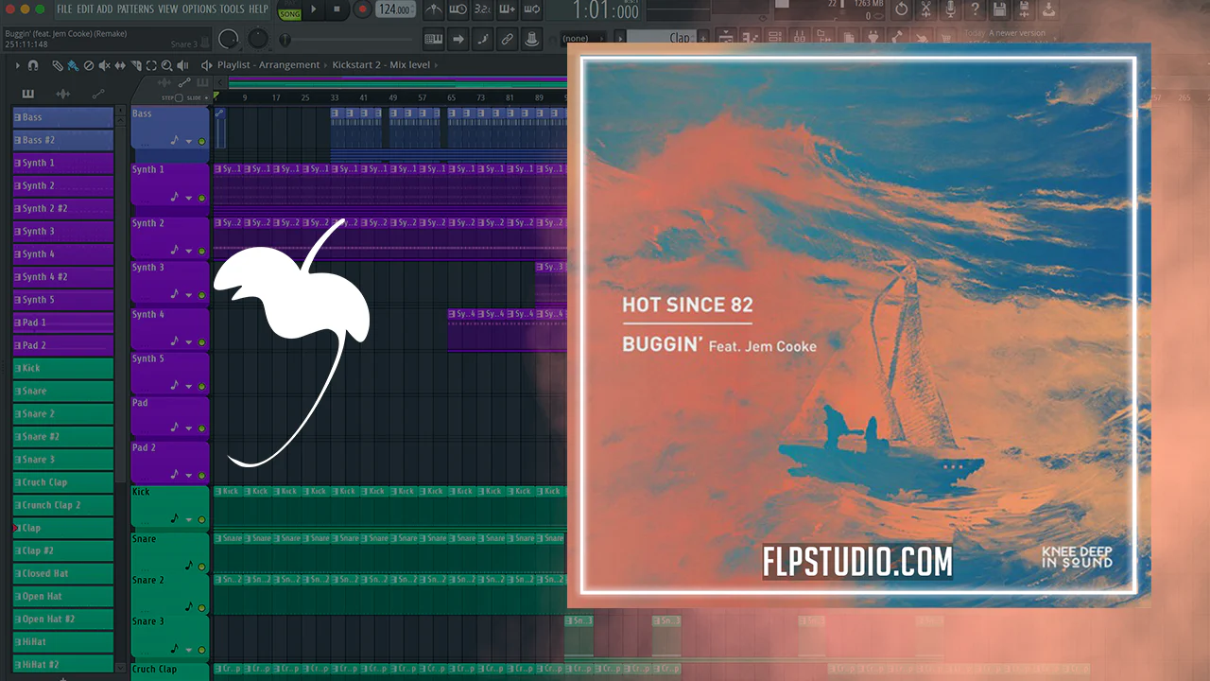This screenshot has width=1210, height=681.
Task: Toggle the step editing arrow icon
Action: tap(458, 39)
